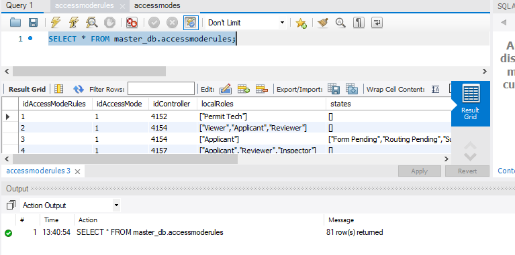Toggle wrap cell content icon
Viewport: 515px width, 255px height.
436,89
